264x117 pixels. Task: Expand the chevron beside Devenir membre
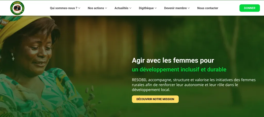(189, 8)
